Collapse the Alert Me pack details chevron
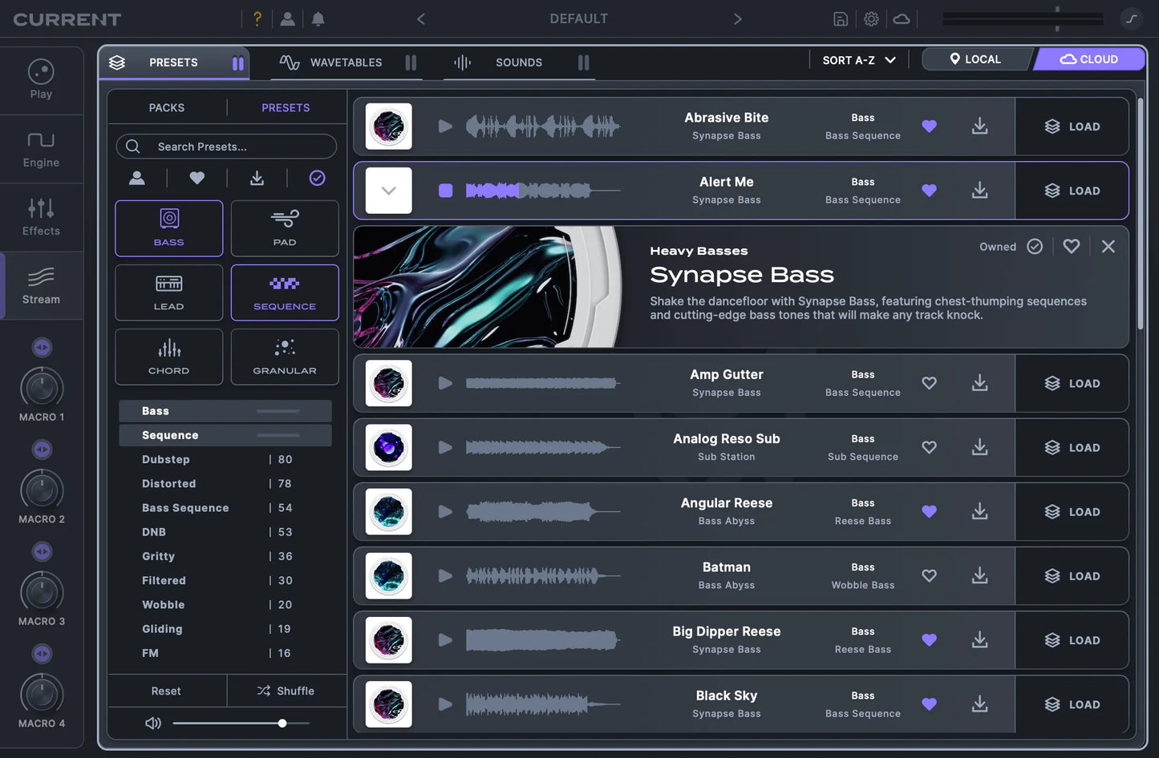This screenshot has height=758, width=1159. (389, 191)
